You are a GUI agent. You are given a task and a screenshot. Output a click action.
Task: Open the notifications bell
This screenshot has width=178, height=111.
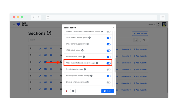pyautogui.click(x=159, y=24)
